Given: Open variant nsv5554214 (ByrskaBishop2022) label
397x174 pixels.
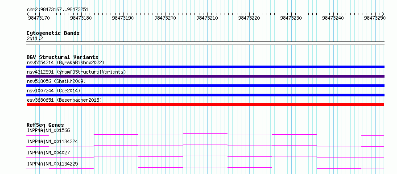Looking at the screenshot, I should pyautogui.click(x=65, y=62).
